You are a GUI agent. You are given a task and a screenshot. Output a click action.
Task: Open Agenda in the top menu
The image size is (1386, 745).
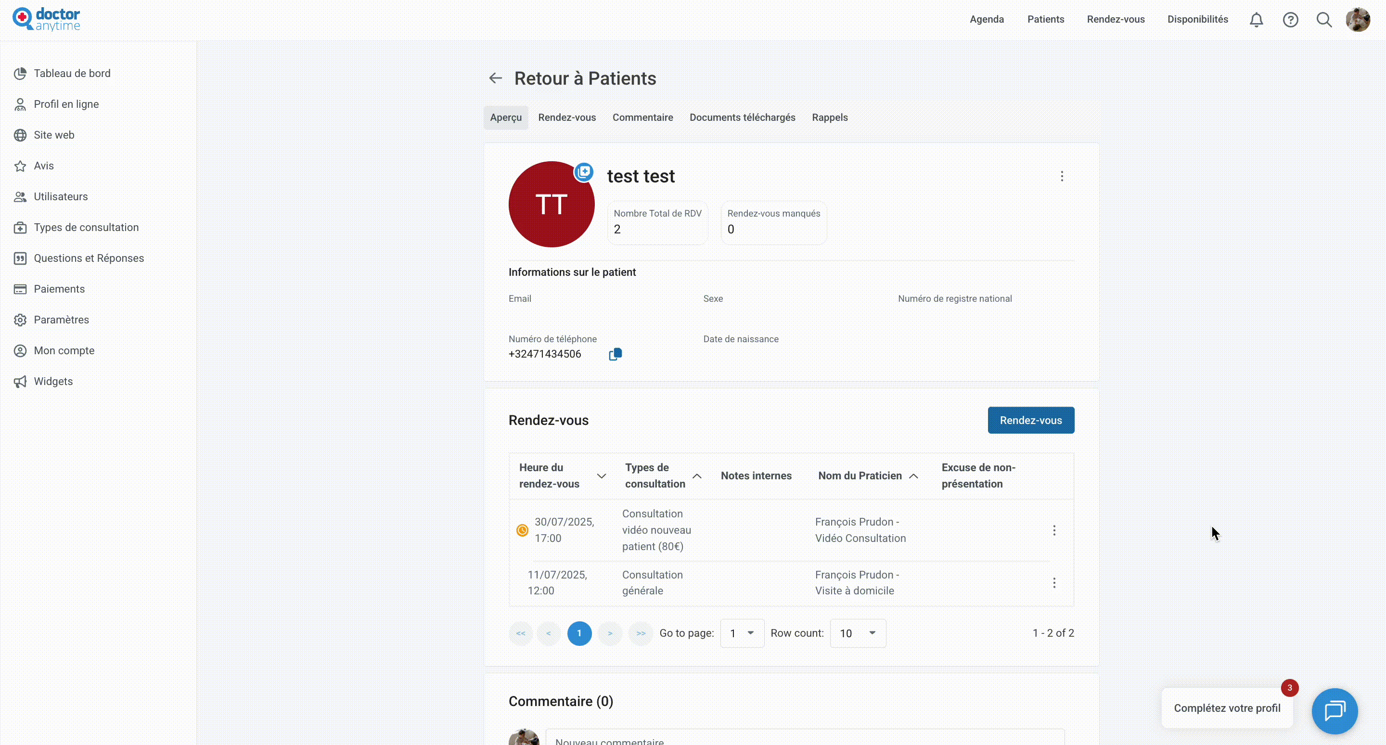(986, 19)
